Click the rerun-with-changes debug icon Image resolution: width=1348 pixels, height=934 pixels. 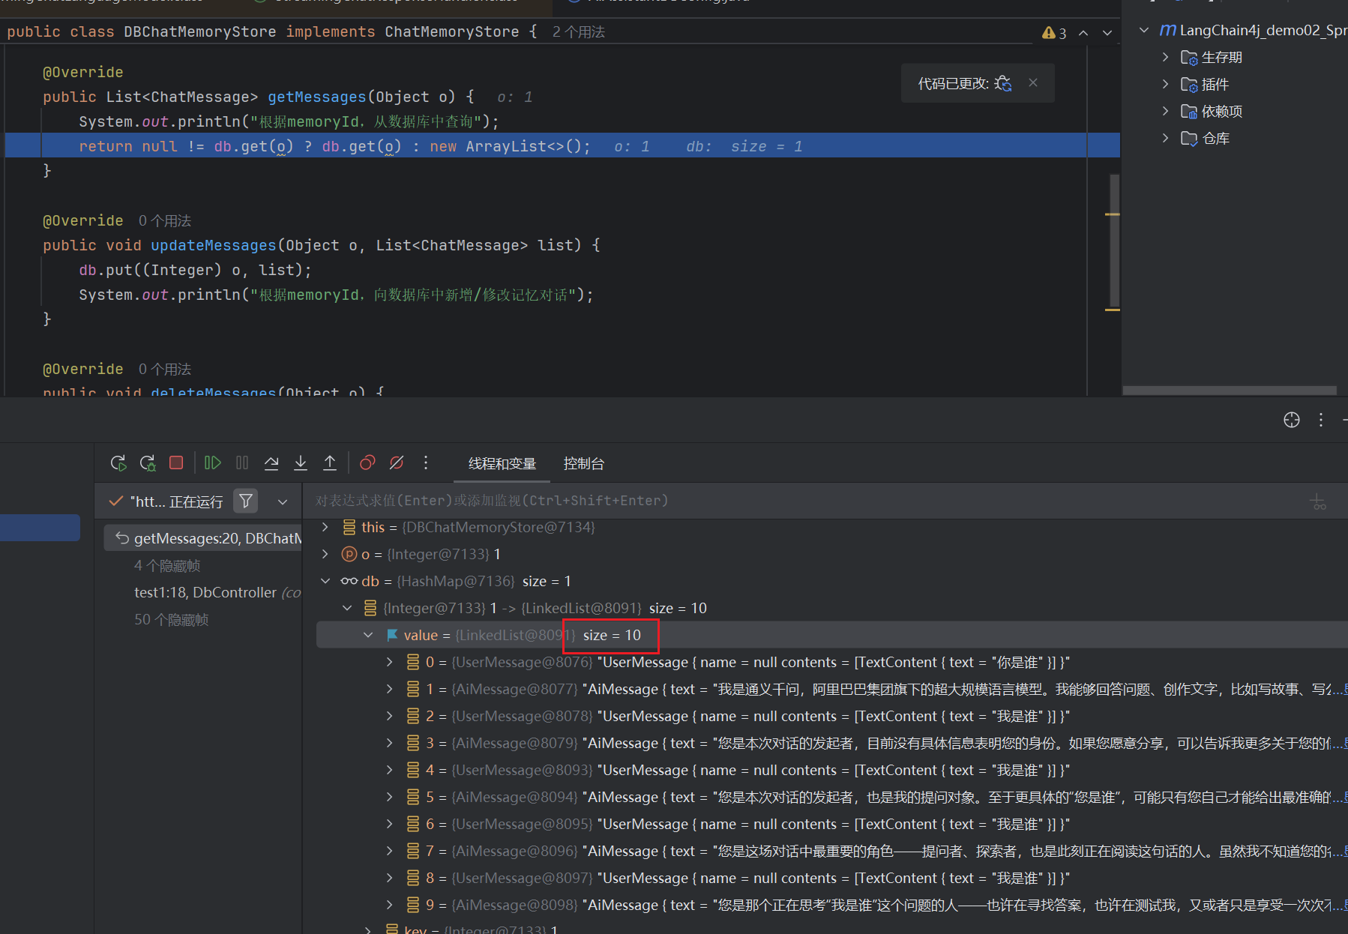pyautogui.click(x=148, y=463)
